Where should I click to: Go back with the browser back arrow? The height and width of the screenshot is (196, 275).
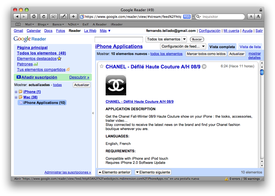17,17
